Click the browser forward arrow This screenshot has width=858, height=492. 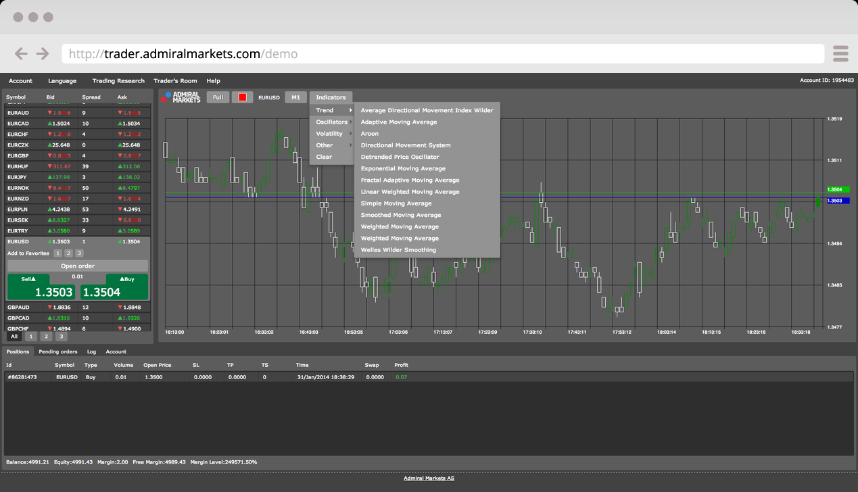click(x=43, y=53)
